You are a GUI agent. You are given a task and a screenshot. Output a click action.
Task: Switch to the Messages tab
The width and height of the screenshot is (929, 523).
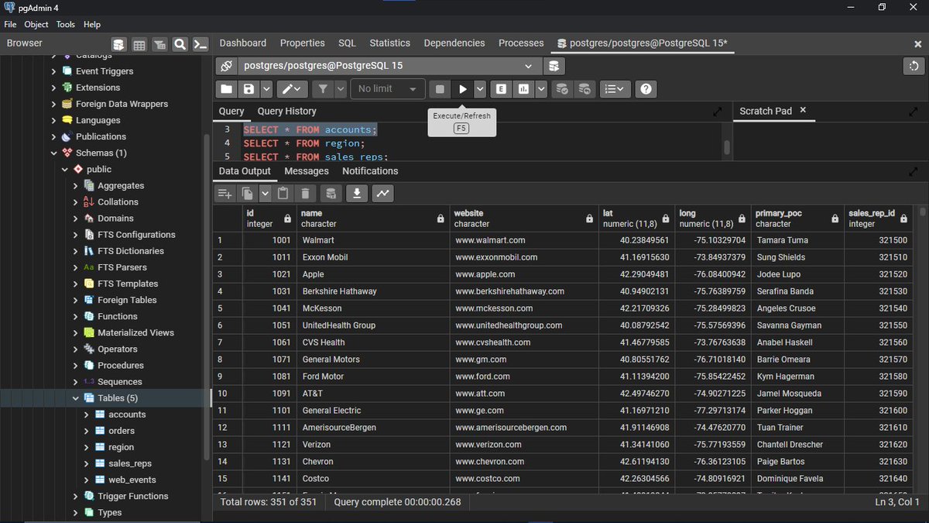coord(307,171)
